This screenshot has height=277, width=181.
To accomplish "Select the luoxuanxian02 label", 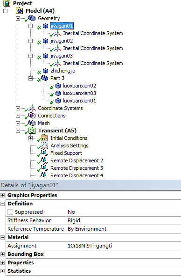I will [x=80, y=86].
